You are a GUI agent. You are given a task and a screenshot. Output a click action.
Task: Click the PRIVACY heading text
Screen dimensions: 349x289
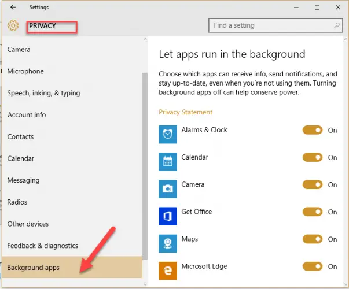pyautogui.click(x=42, y=26)
